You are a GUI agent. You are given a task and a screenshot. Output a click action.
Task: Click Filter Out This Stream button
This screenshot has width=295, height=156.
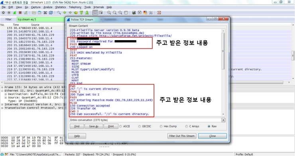[182, 136]
